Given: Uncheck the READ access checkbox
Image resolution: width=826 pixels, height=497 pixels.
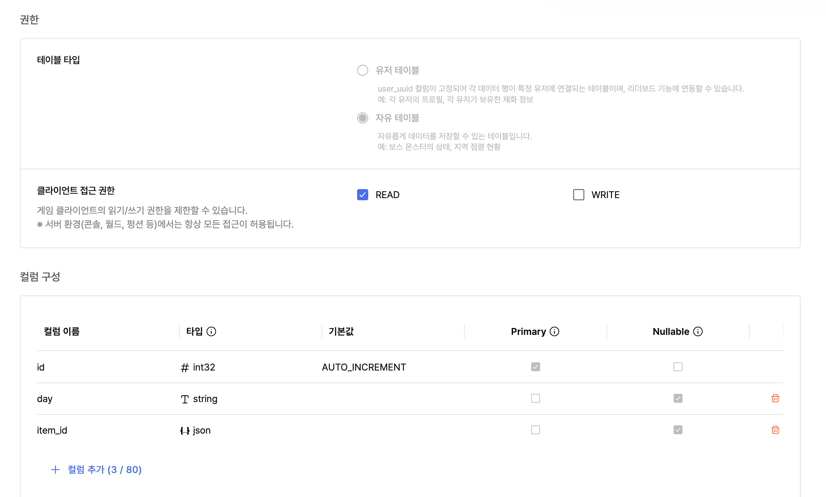Looking at the screenshot, I should 363,195.
